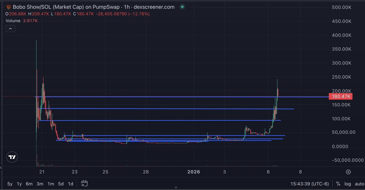
Task: Click the change value (−12.76%)
Action: 138,14
